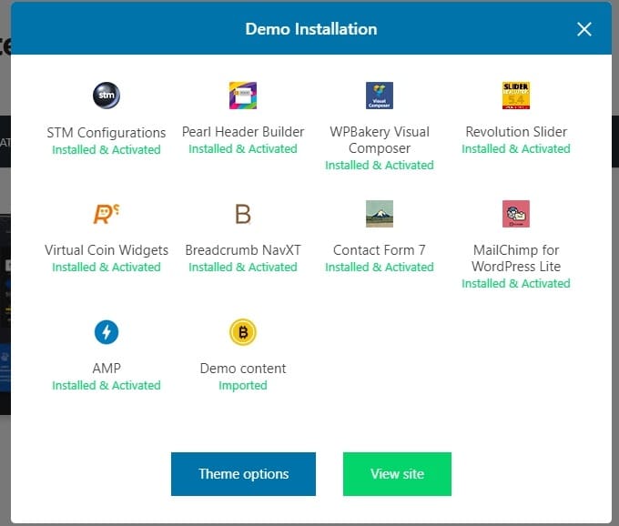Click Installed & Activated under Pearl Header Builder
This screenshot has height=526, width=619.
(243, 148)
